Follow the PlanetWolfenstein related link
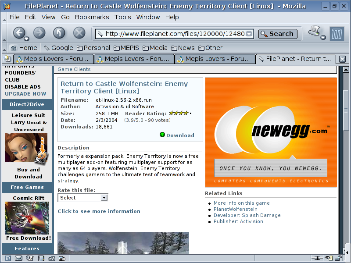Screen dimensions: 351x263 pos(235,209)
